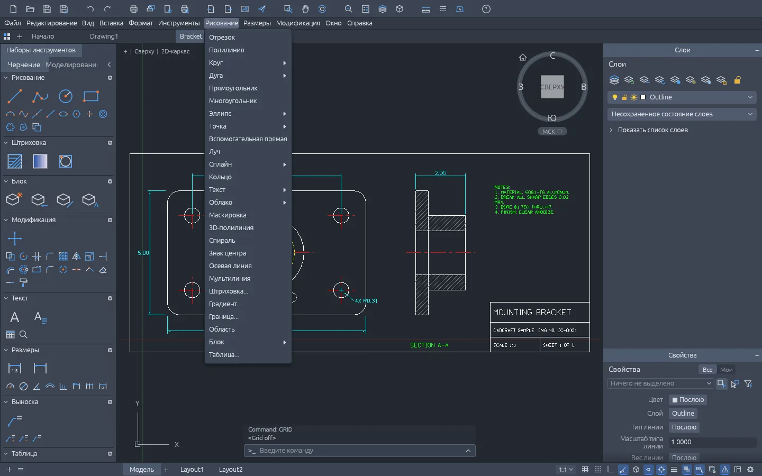This screenshot has height=476, width=762.
Task: Toggle grid display in status bar
Action: tap(585, 470)
